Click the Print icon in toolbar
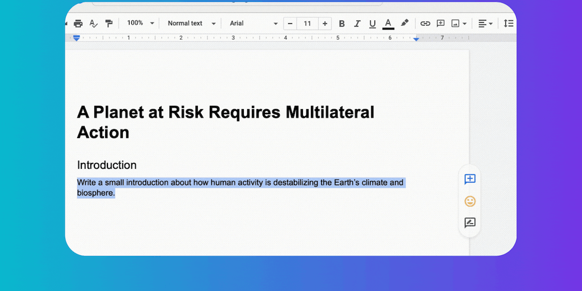Viewport: 582px width, 291px height. coord(78,23)
